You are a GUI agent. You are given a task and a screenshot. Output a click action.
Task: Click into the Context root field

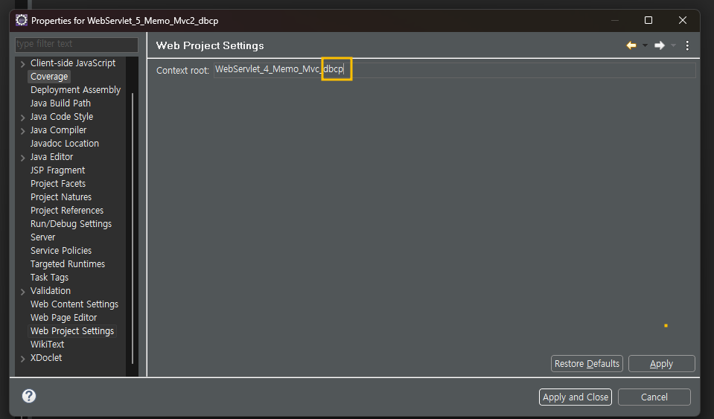[454, 70]
